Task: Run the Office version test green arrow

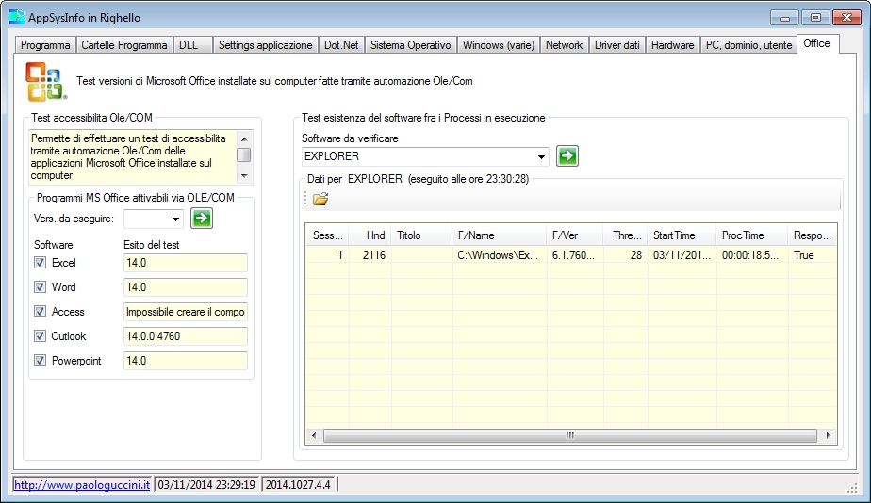Action: pos(202,219)
